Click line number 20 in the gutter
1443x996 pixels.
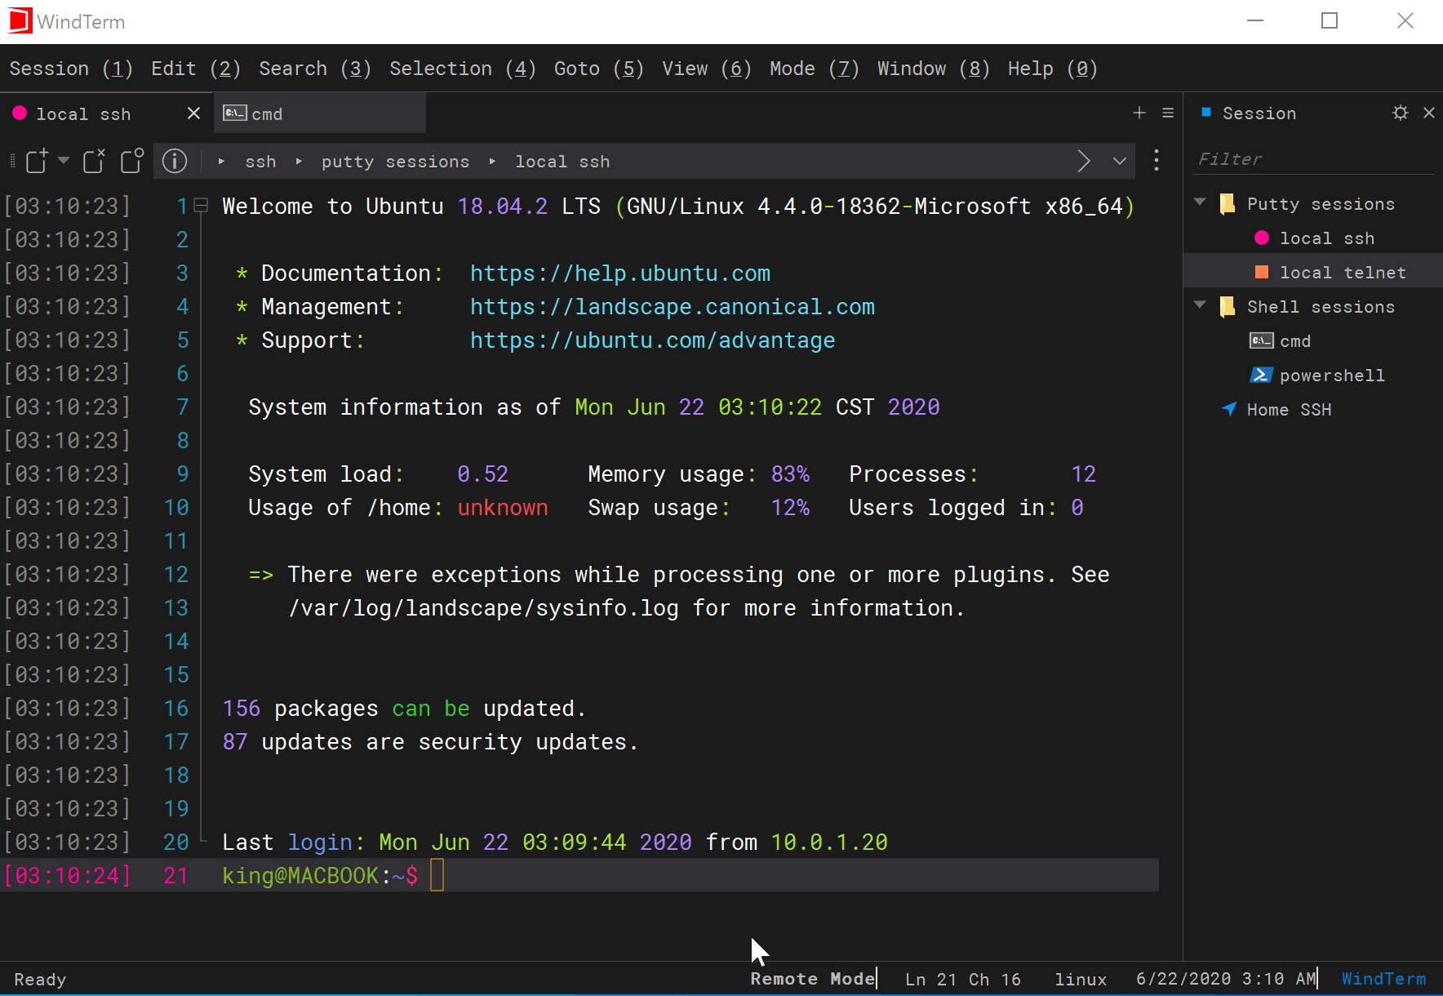coord(176,843)
